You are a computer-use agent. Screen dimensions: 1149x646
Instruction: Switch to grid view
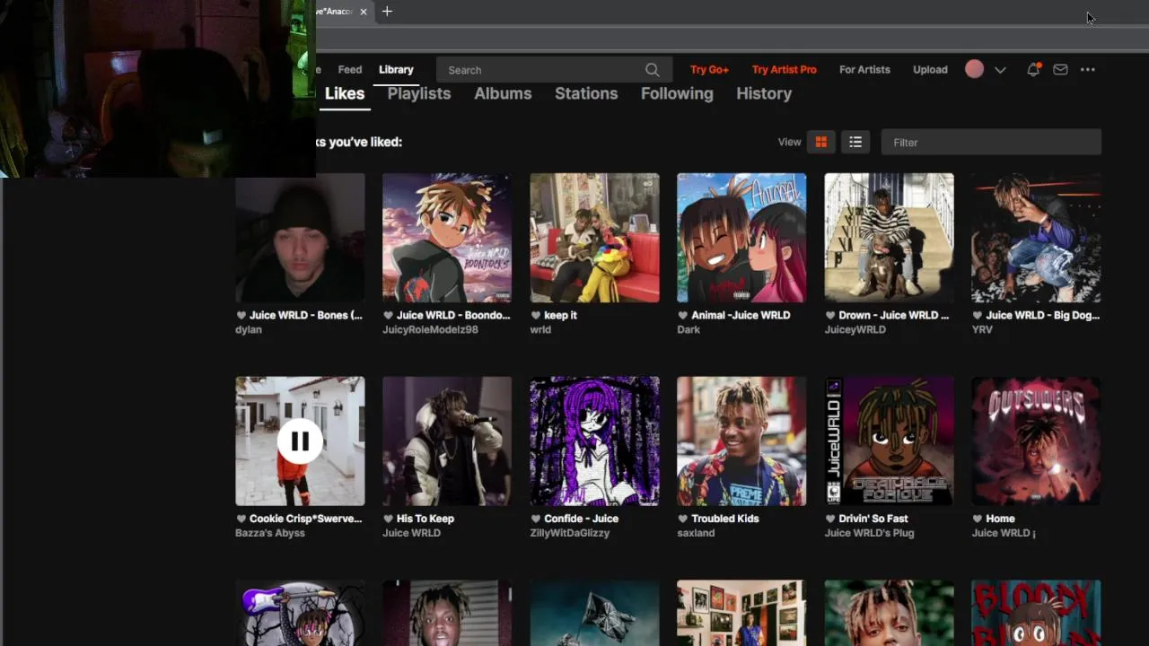(x=820, y=142)
